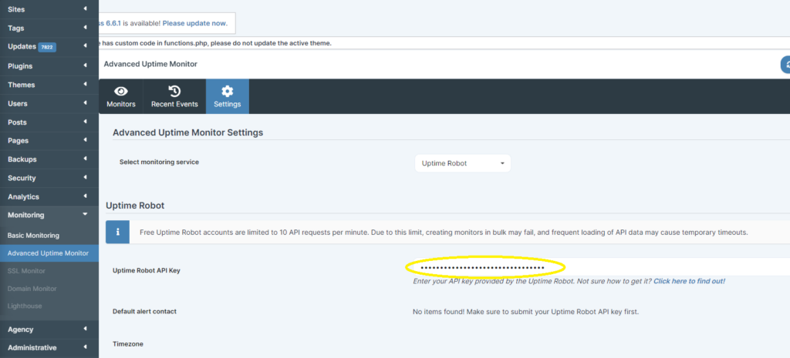This screenshot has height=358, width=790.
Task: Collapse the Monitoring sidebar section
Action: pyautogui.click(x=49, y=216)
